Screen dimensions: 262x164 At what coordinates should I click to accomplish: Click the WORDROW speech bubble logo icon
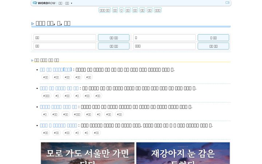coord(35,3)
